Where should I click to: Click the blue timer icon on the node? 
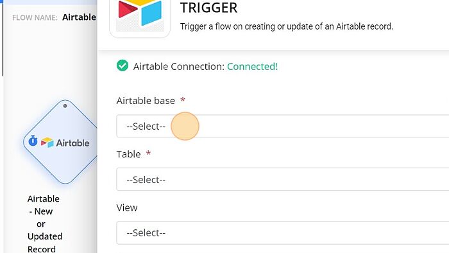[x=33, y=141]
